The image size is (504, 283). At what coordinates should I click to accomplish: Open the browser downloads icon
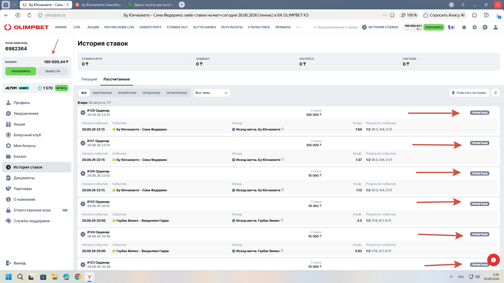point(498,15)
